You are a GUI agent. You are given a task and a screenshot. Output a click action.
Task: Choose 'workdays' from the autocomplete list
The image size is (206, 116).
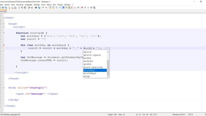coord(95,73)
